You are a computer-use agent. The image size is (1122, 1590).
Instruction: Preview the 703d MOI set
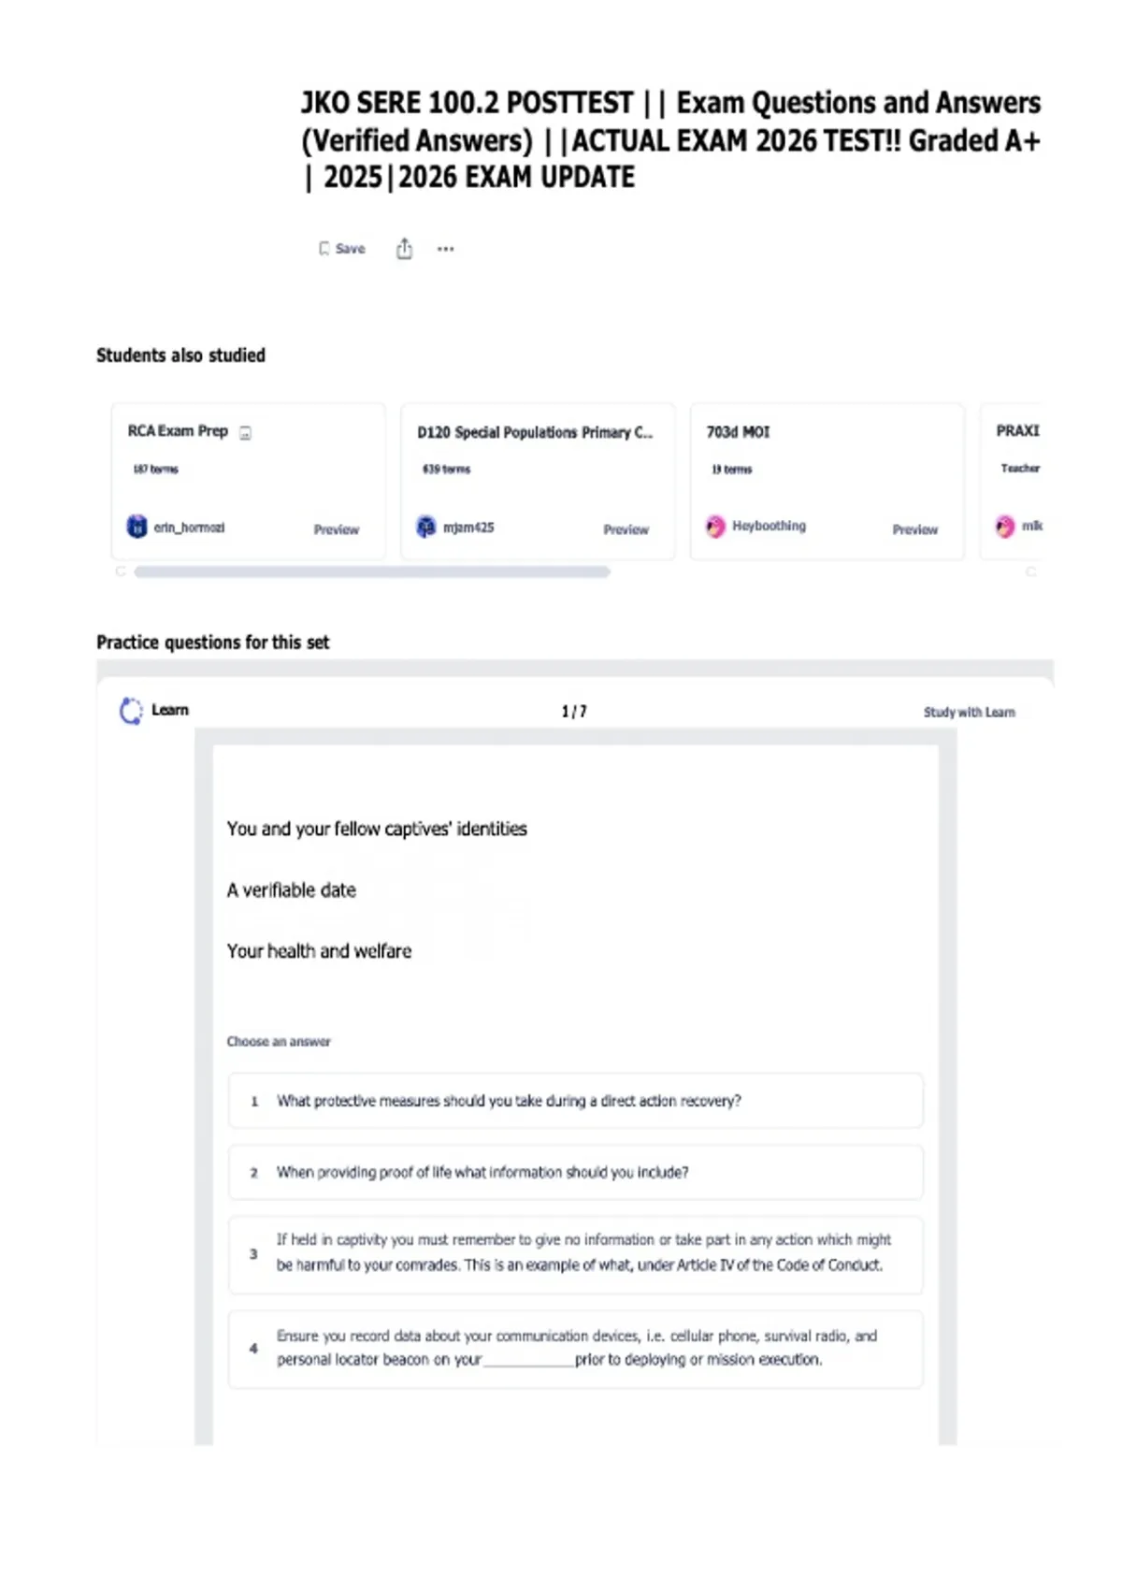pos(914,529)
